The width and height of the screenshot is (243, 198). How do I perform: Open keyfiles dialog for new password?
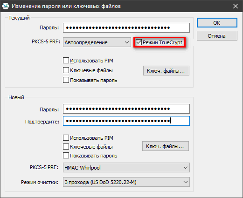pos(166,146)
